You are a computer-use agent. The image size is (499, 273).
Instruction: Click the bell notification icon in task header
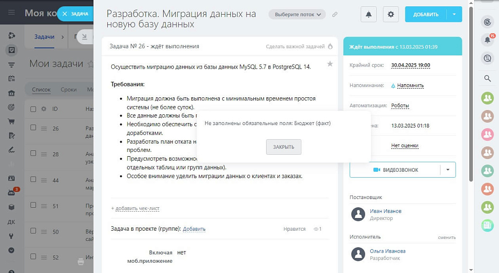(368, 15)
